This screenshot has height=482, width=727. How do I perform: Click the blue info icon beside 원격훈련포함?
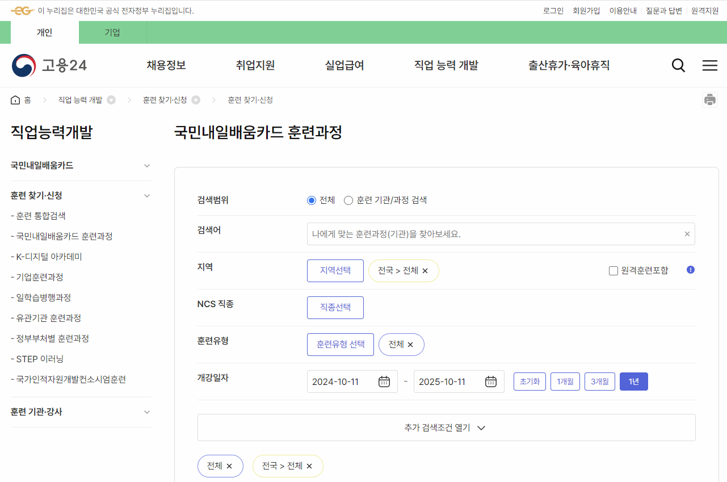(690, 270)
